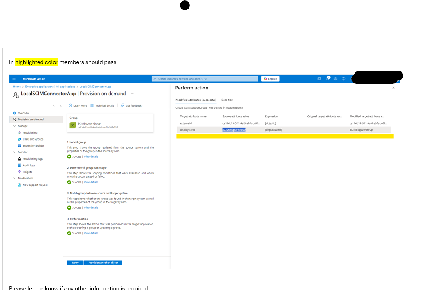This screenshot has height=290, width=422.
Task: Open New support request item
Action: tap(35, 185)
